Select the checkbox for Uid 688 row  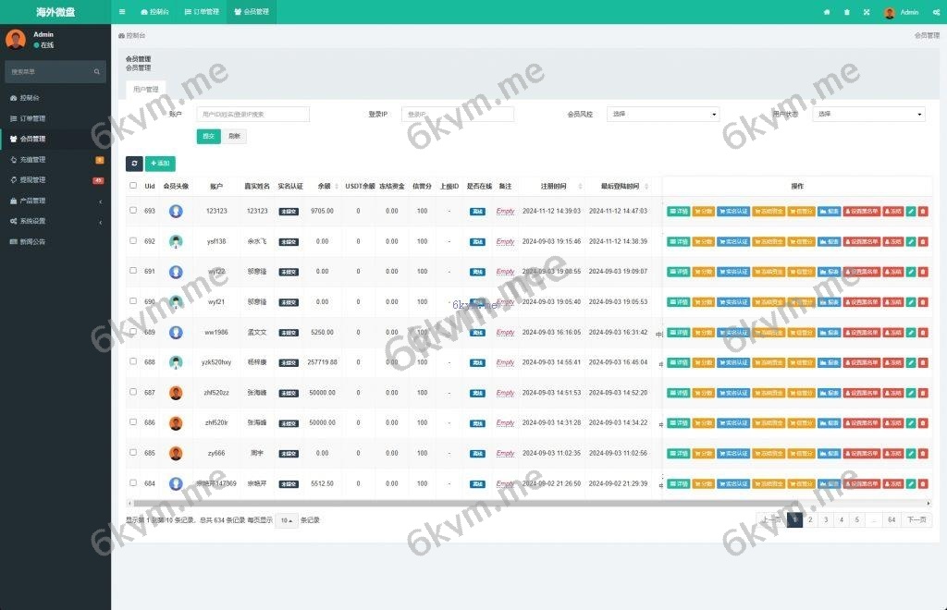pos(133,362)
